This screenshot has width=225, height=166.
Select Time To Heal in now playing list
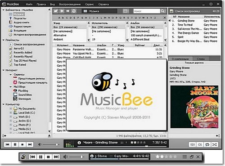point(194,25)
